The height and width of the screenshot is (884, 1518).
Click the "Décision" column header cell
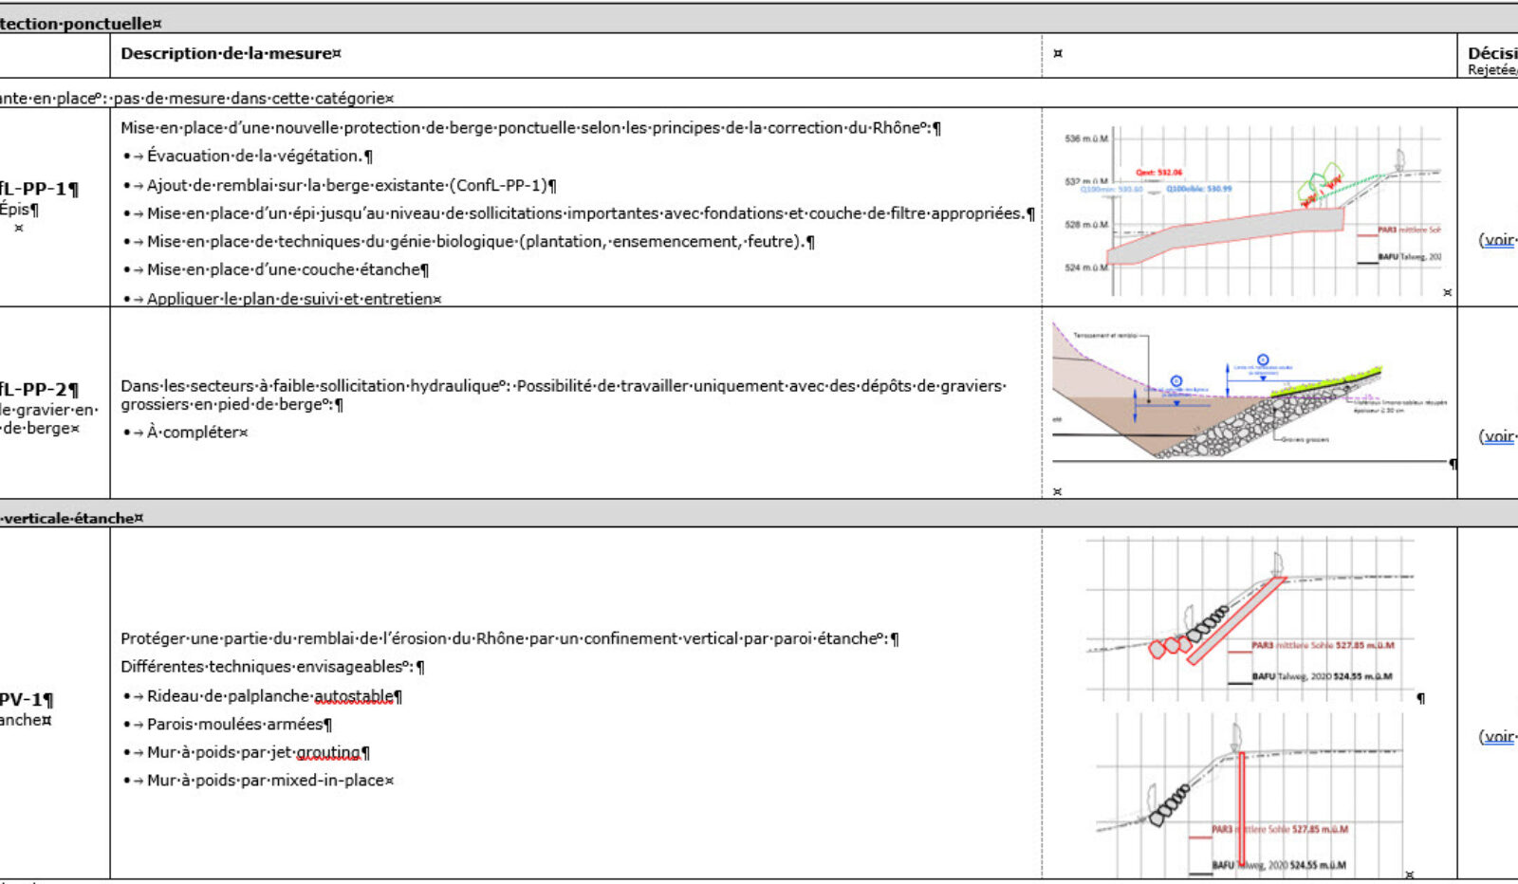click(1491, 55)
